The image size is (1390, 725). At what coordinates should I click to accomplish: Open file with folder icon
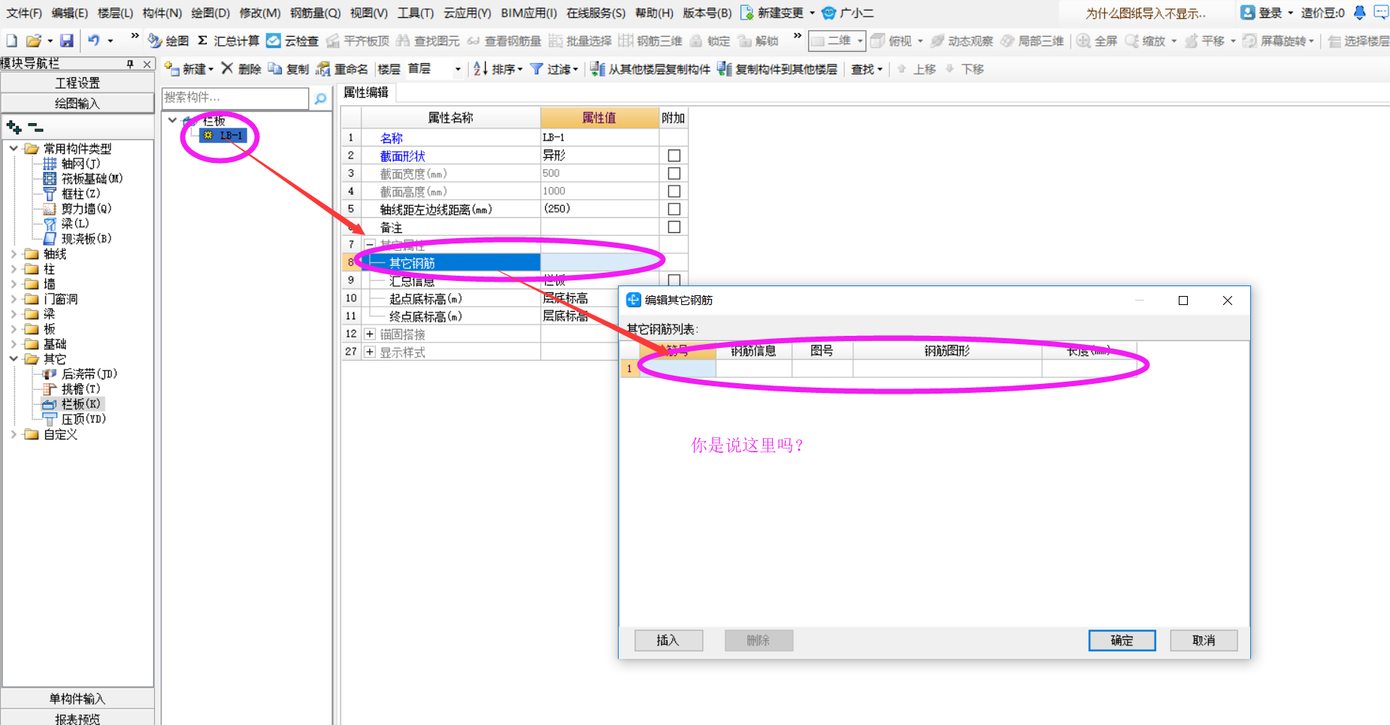pyautogui.click(x=33, y=41)
